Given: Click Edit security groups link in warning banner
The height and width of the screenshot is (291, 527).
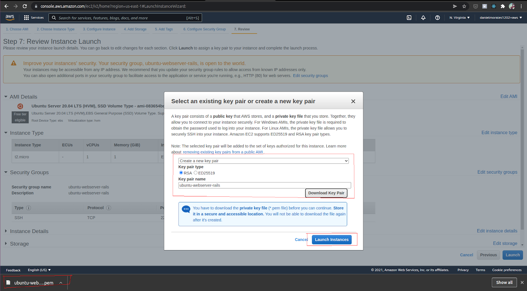Looking at the screenshot, I should click(311, 76).
